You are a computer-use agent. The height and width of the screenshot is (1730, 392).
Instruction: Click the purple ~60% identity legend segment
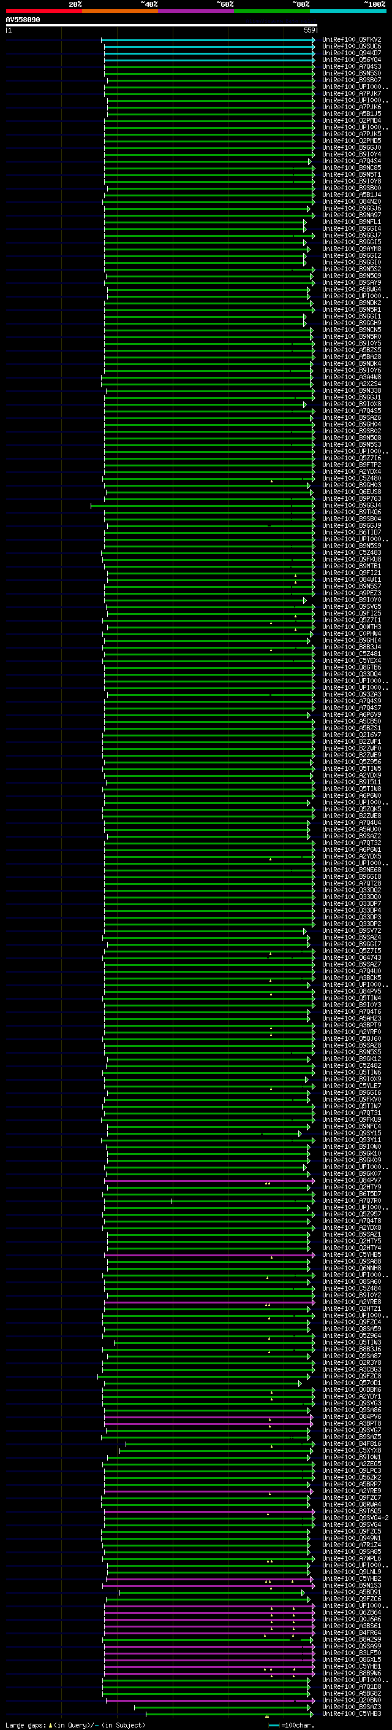197,11
